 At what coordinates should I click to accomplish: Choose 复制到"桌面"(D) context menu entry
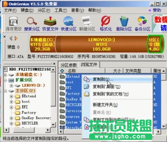click(x=118, y=87)
